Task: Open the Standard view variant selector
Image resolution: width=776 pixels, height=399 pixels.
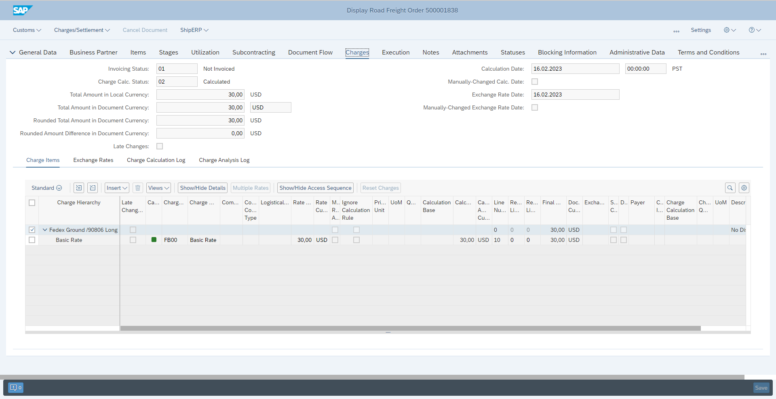Action: tap(46, 188)
